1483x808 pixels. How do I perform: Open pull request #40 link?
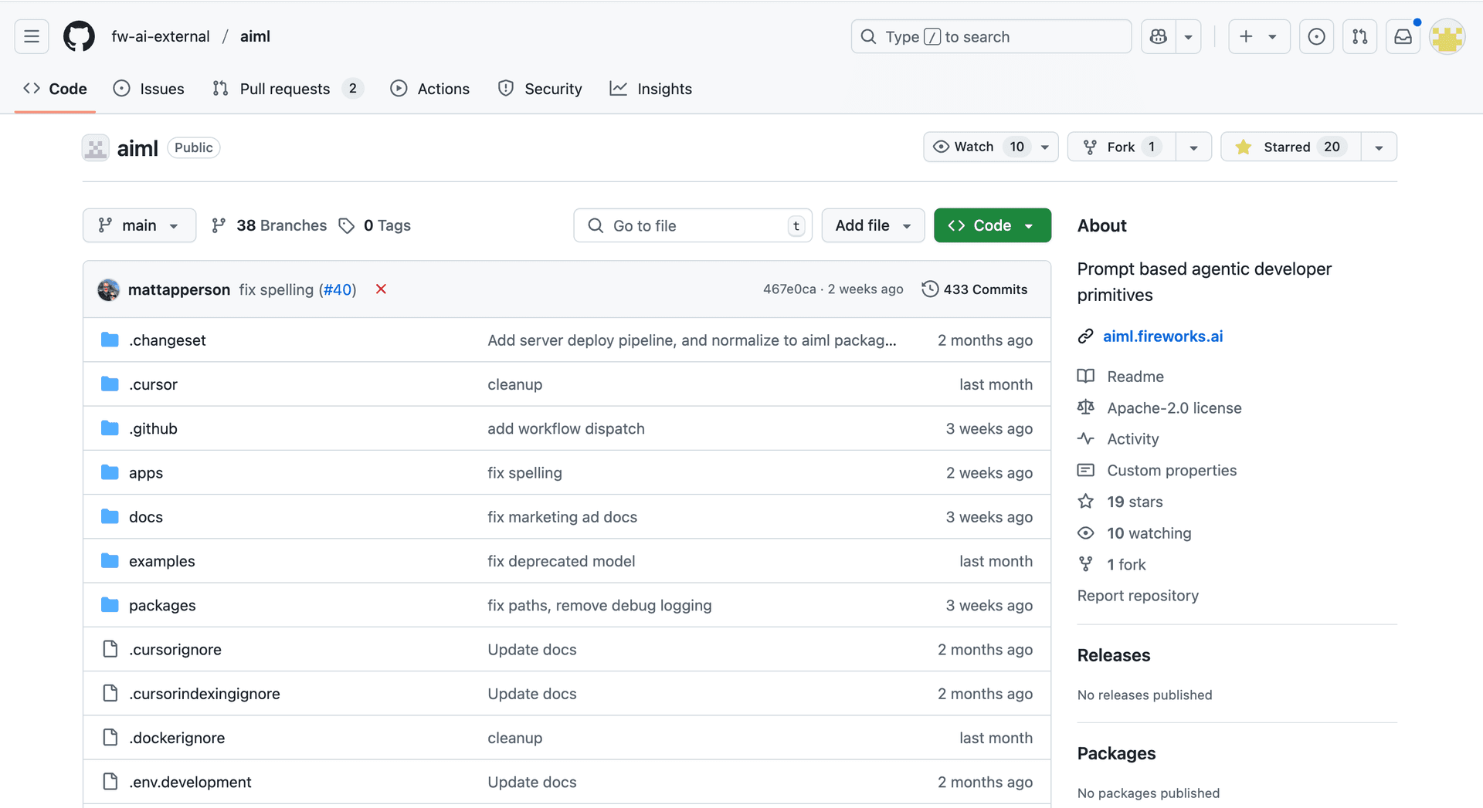tap(338, 289)
